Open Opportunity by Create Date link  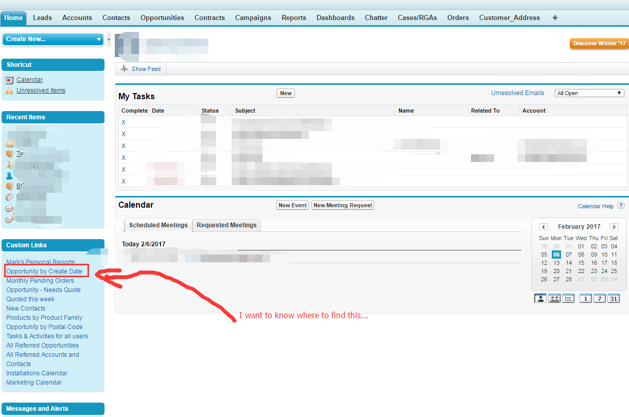pos(44,271)
